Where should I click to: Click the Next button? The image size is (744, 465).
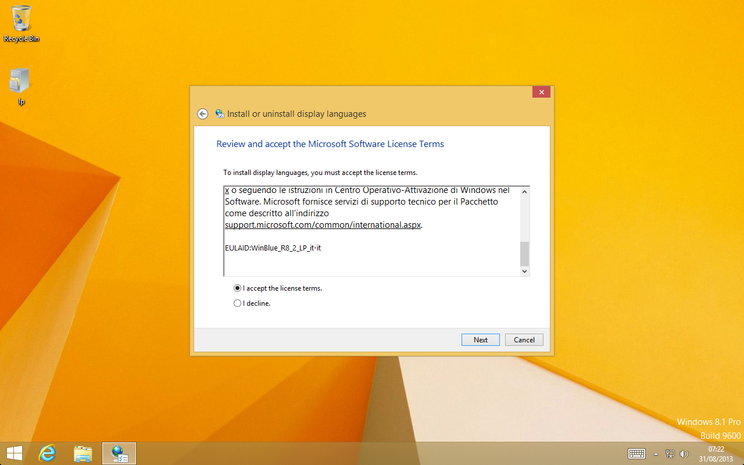pyautogui.click(x=481, y=339)
